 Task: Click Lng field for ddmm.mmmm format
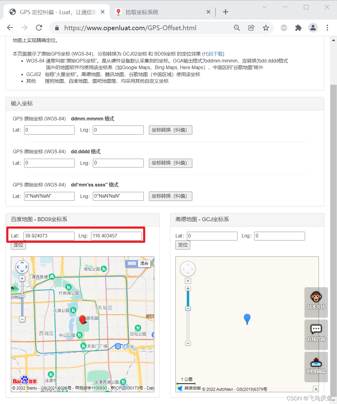click(118, 130)
